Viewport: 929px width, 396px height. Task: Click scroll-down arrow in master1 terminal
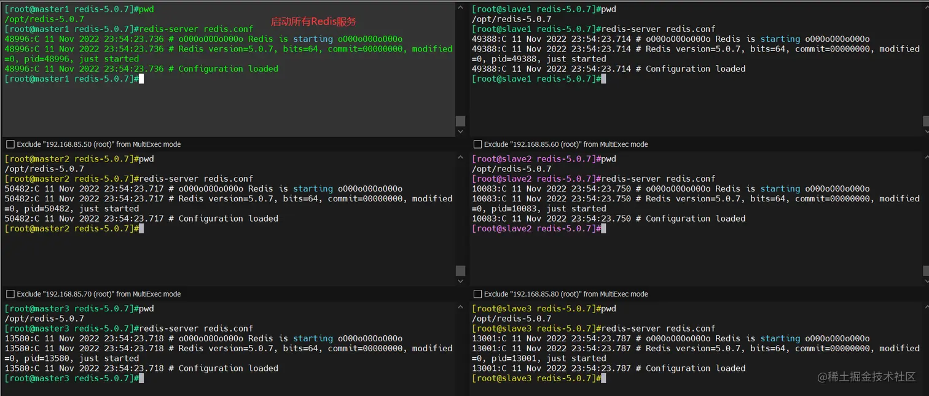(461, 131)
